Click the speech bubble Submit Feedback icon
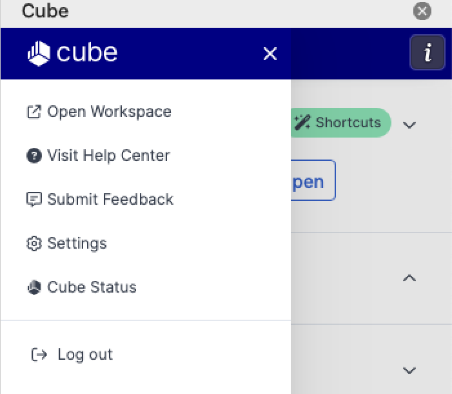The height and width of the screenshot is (394, 452). (x=34, y=200)
